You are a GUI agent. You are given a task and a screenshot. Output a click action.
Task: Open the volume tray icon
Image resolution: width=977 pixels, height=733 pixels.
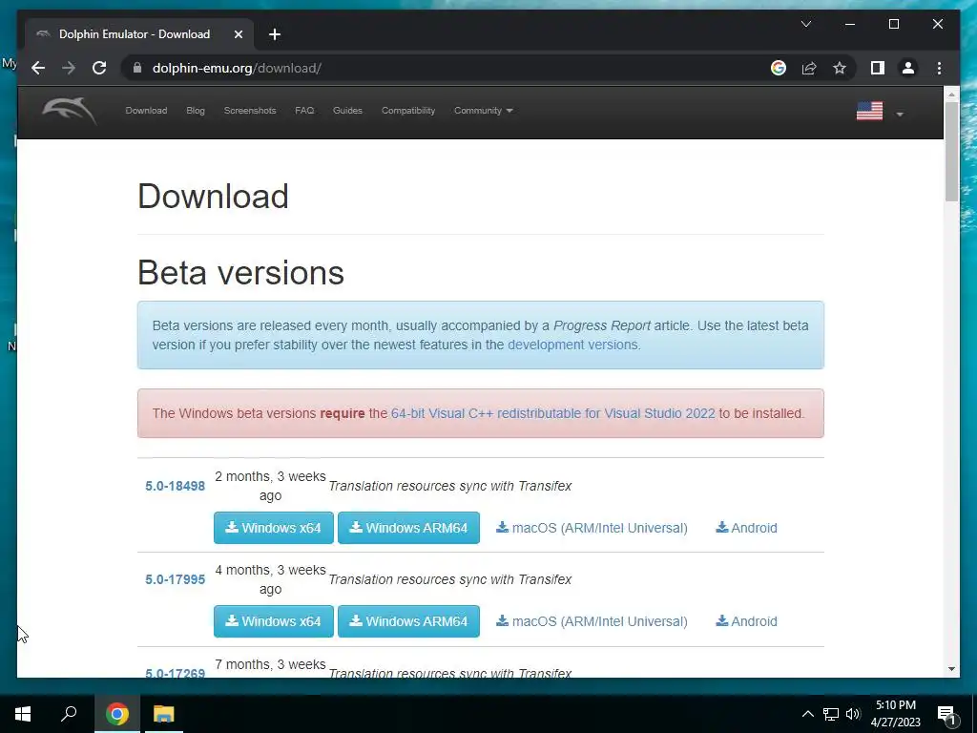click(x=853, y=714)
